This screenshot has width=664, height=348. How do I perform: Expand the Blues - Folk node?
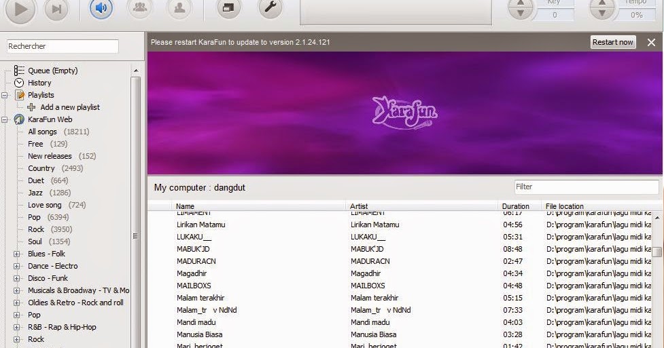coord(16,254)
